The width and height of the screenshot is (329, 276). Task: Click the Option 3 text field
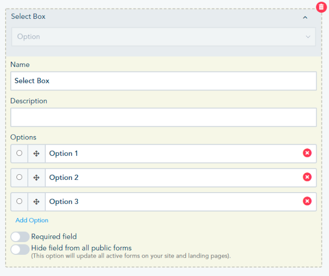[172, 202]
